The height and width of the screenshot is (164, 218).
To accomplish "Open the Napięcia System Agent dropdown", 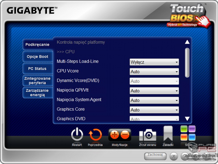I will pos(154,100).
